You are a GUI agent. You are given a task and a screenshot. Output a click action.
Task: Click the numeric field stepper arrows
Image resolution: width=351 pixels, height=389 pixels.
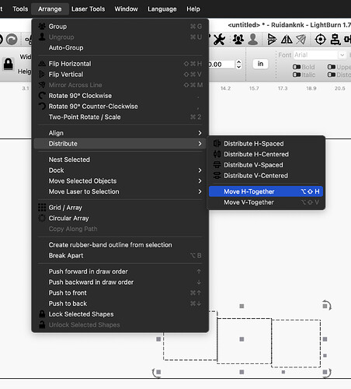pos(239,64)
